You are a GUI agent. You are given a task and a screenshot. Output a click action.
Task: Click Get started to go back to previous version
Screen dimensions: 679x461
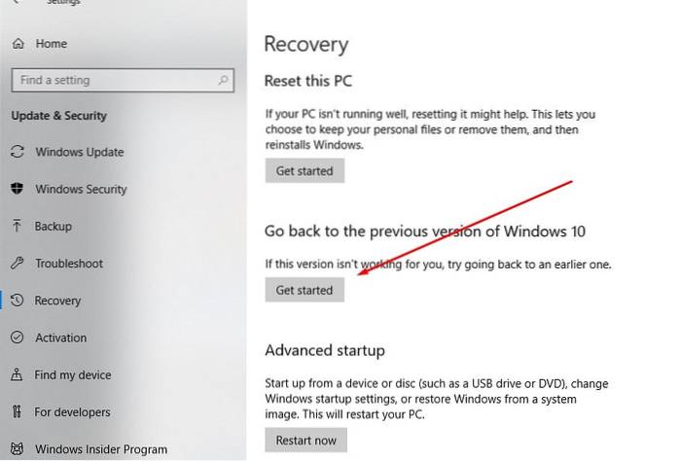304,290
